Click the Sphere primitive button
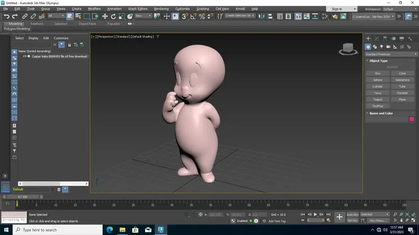The image size is (419, 235). 378,80
